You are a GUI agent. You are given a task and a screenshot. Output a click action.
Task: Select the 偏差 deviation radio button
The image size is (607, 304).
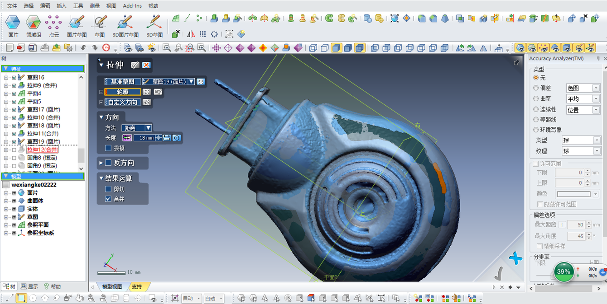pyautogui.click(x=536, y=88)
